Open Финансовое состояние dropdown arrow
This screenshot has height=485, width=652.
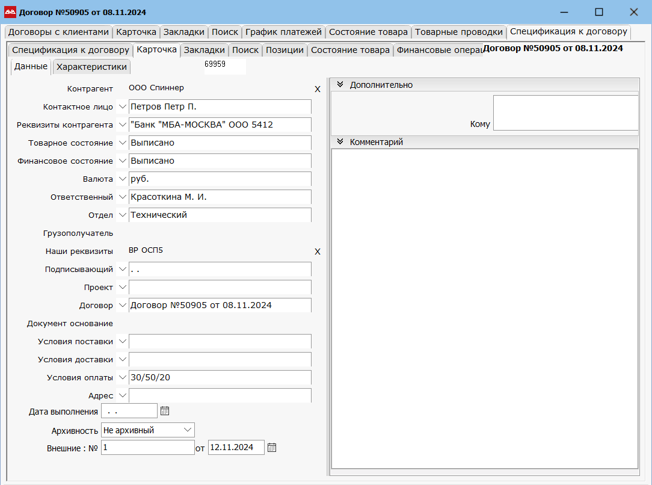pyautogui.click(x=122, y=161)
